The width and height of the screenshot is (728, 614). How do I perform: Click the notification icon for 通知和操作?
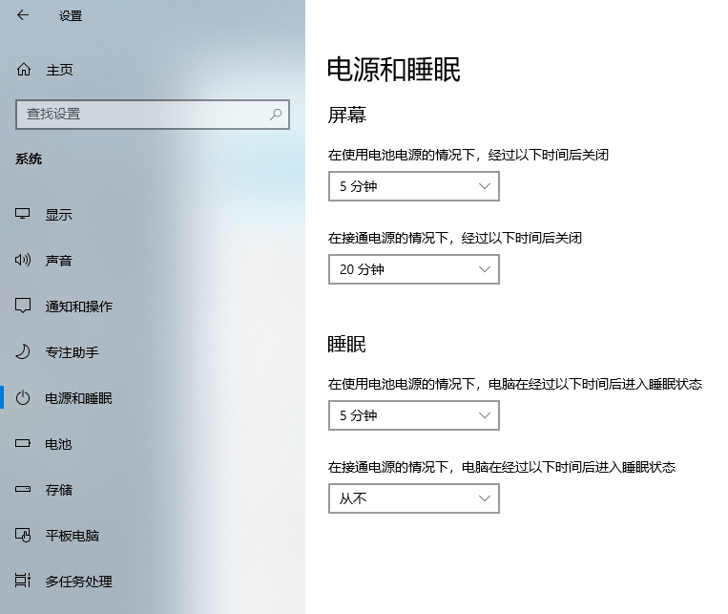point(23,306)
